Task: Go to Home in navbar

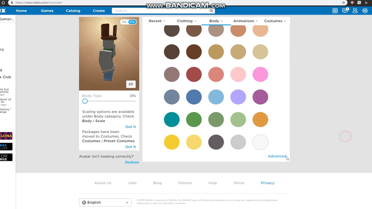Action: pyautogui.click(x=21, y=11)
